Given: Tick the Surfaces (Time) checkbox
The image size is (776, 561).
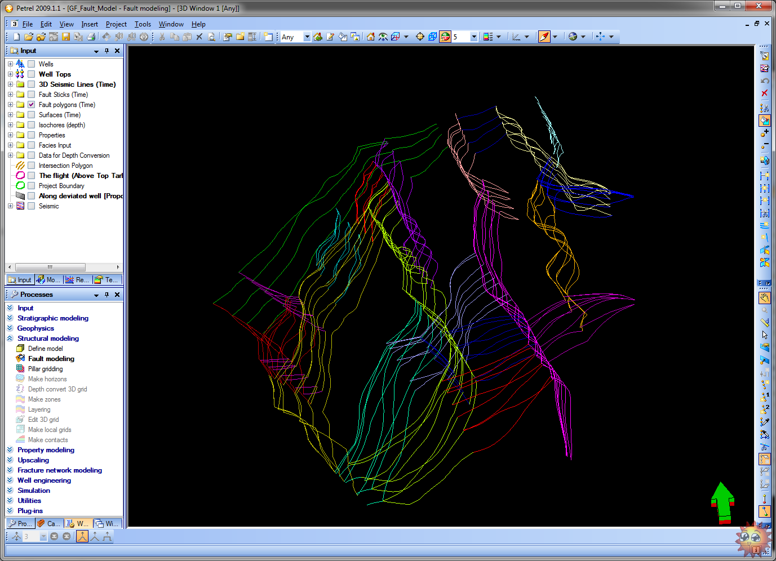Looking at the screenshot, I should 32,115.
